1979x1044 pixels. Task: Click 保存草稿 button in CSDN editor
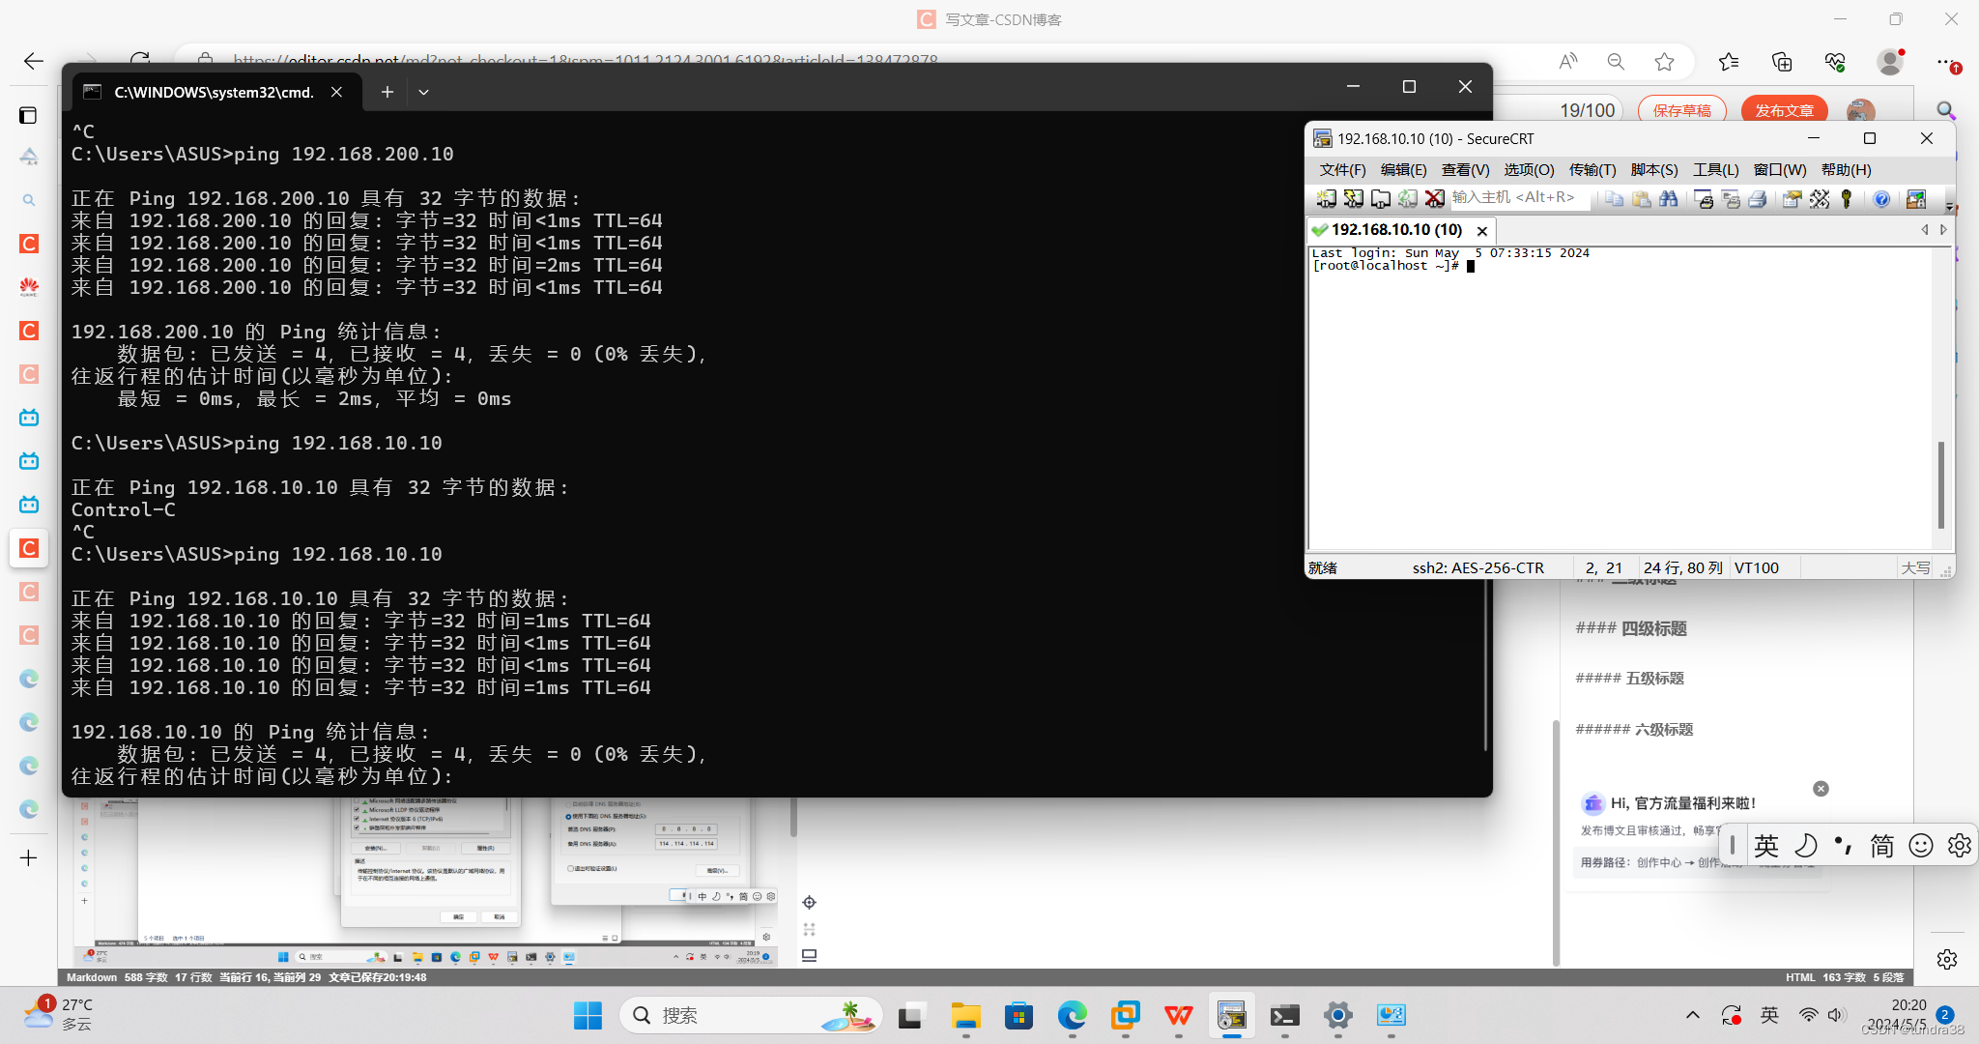coord(1682,110)
